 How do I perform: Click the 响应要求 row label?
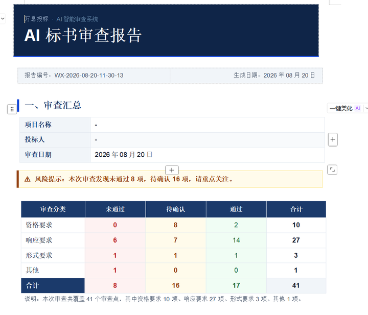[x=39, y=240]
